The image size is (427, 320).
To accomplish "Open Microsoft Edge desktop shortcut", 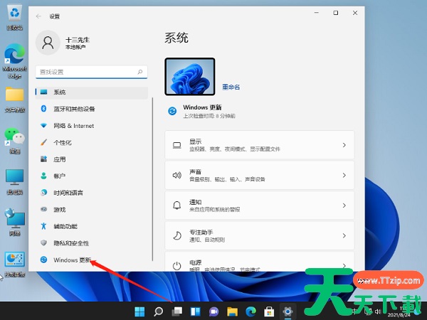I will coord(15,61).
